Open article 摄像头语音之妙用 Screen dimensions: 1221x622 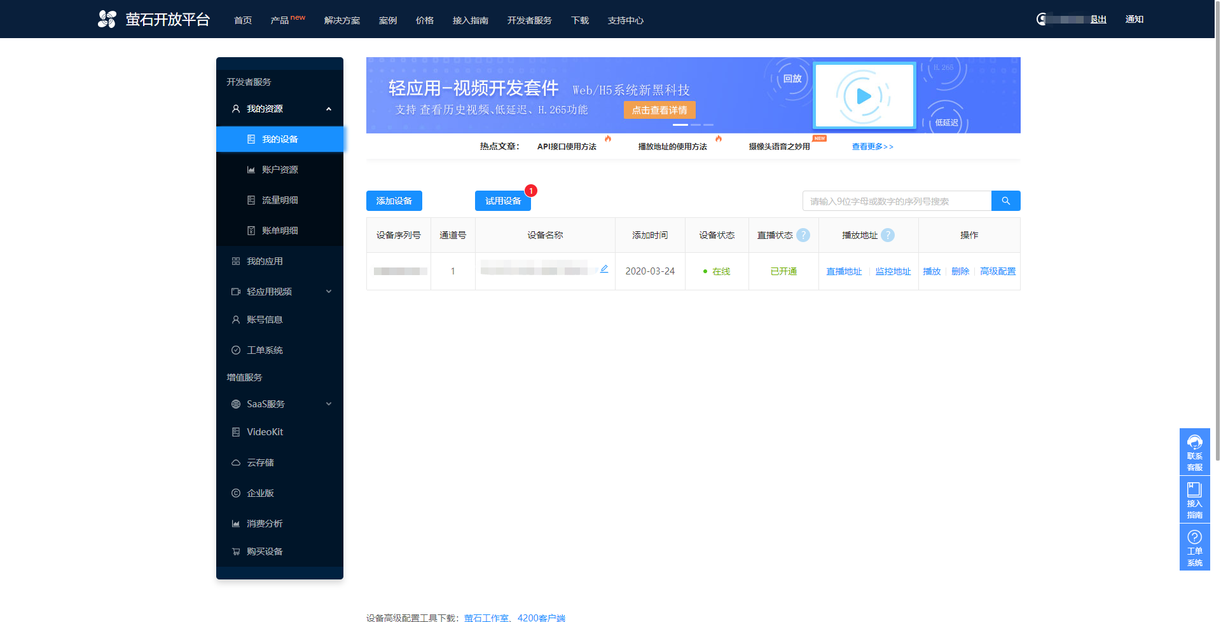pos(780,147)
